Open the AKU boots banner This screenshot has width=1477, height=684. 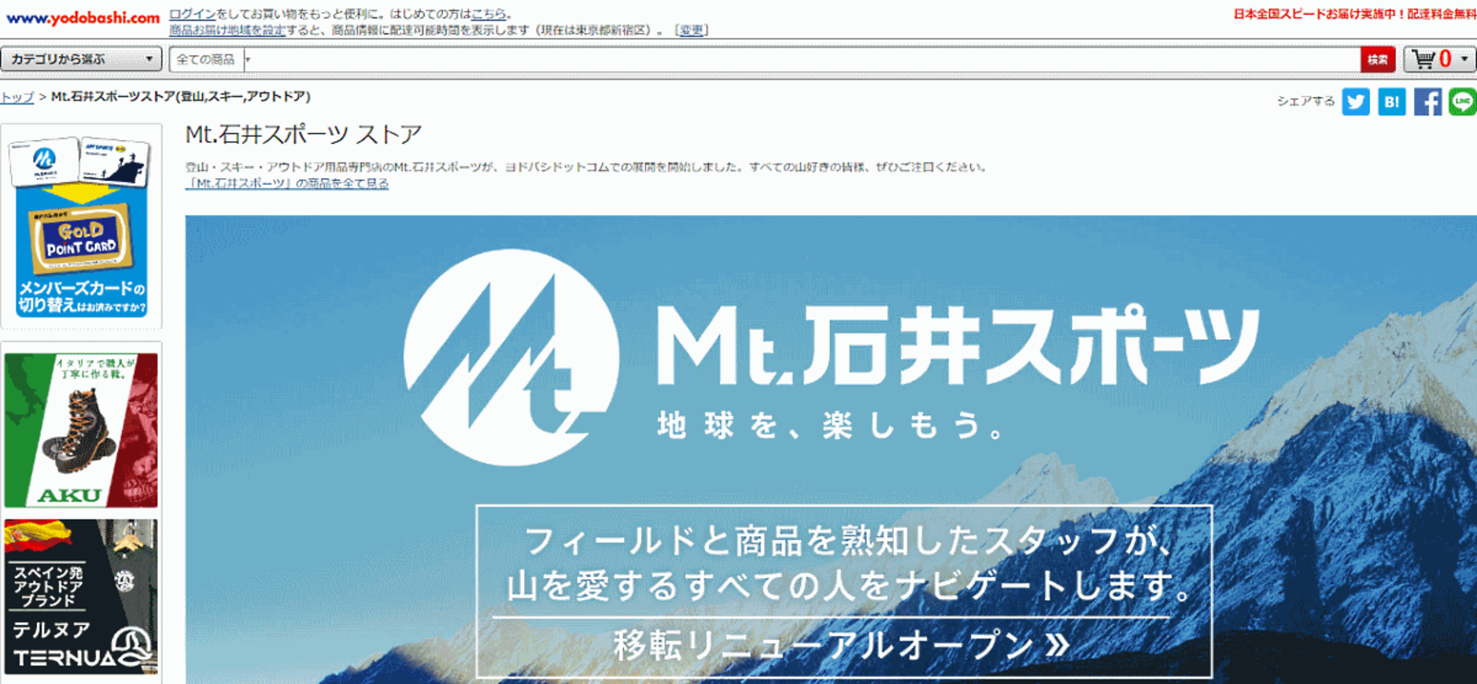(81, 430)
